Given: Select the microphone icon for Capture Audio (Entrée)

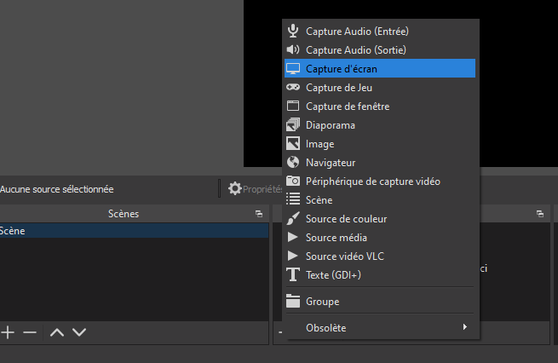Looking at the screenshot, I should pyautogui.click(x=293, y=31).
